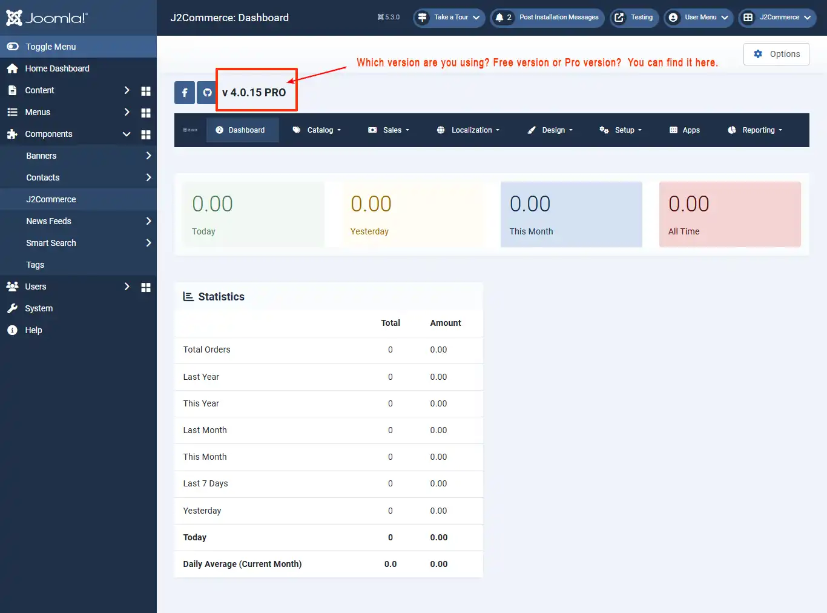Click the Options button
This screenshot has height=613, width=827.
click(776, 54)
